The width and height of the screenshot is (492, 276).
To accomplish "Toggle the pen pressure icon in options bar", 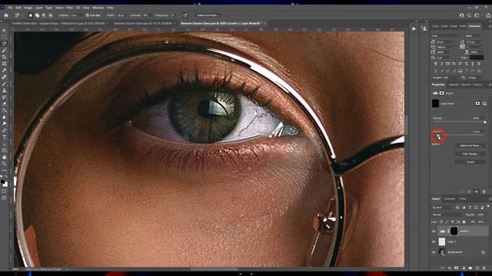I will click(x=185, y=15).
